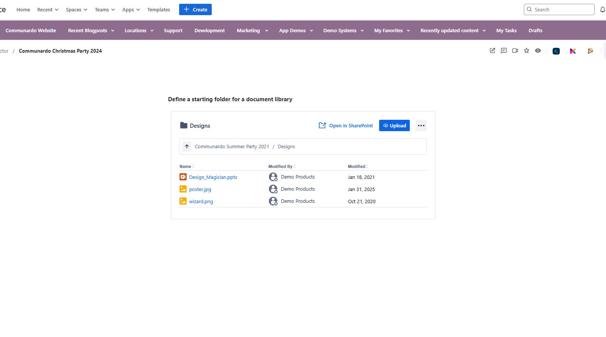Go to Home

23,9
